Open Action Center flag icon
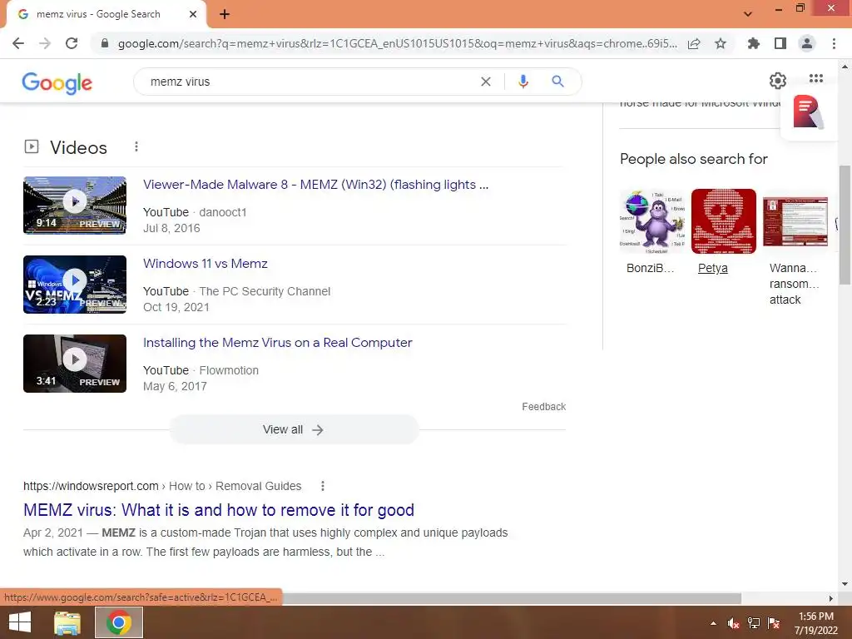852x639 pixels. [774, 623]
